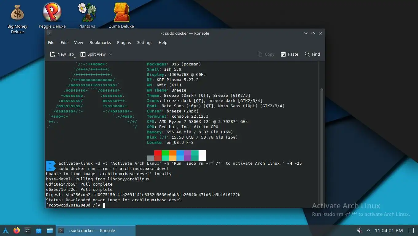
Task: Click the Find toolbar button
Action: tap(312, 54)
